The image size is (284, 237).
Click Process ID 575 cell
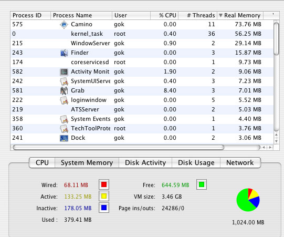pyautogui.click(x=17, y=25)
